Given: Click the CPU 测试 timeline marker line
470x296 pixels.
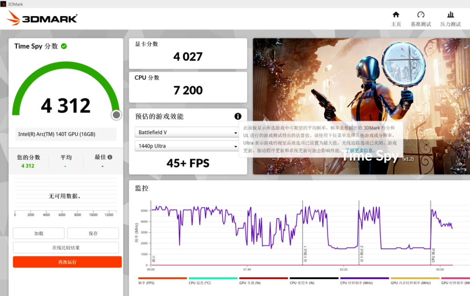Looking at the screenshot, I should (431, 233).
